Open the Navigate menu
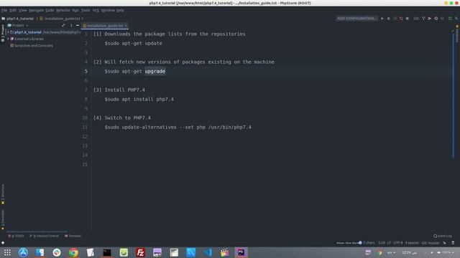 pyautogui.click(x=36, y=10)
